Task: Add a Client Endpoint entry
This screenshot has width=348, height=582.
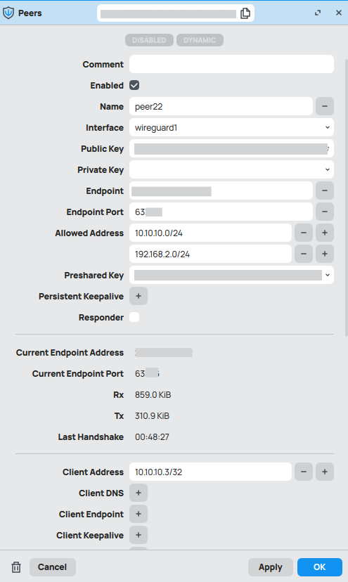Action: [x=138, y=514]
